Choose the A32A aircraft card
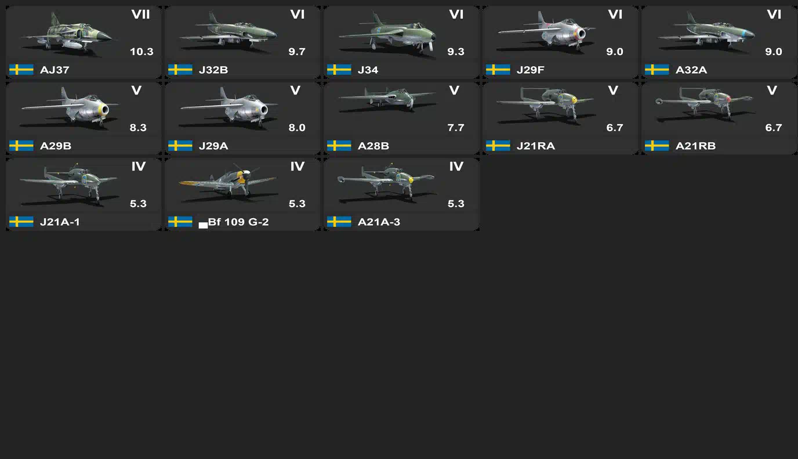Screen dimensions: 798x459 coord(719,42)
